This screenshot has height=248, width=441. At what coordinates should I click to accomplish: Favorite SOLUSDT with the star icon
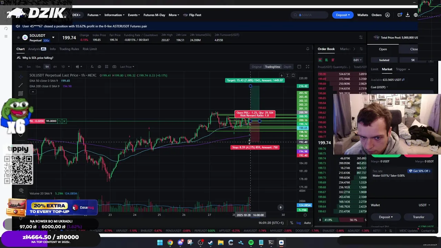click(x=18, y=37)
